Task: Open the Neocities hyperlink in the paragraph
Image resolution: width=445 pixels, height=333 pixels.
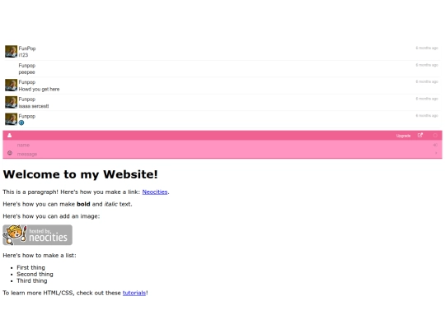Action: (x=155, y=192)
